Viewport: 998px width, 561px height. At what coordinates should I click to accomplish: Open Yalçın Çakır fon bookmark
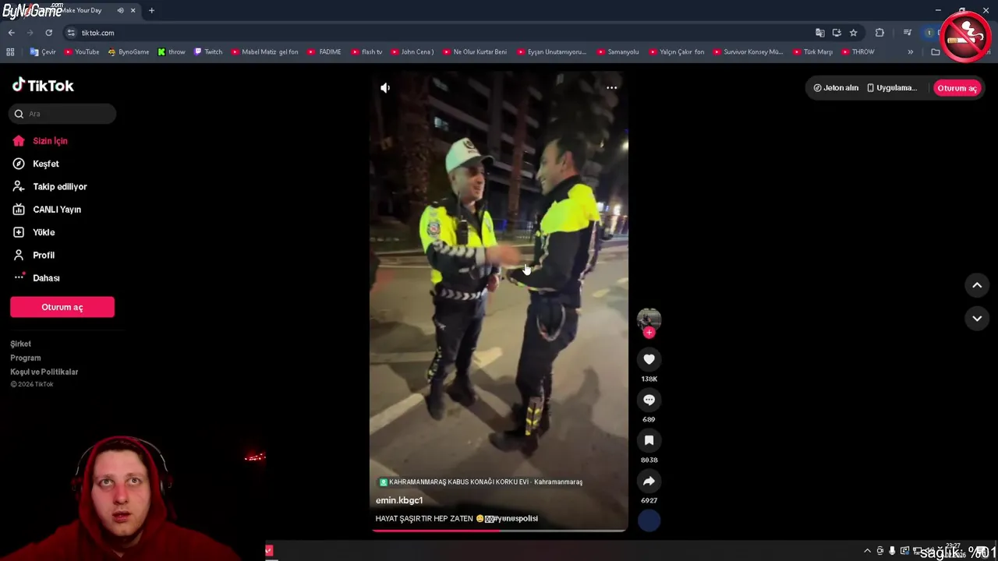tap(676, 52)
